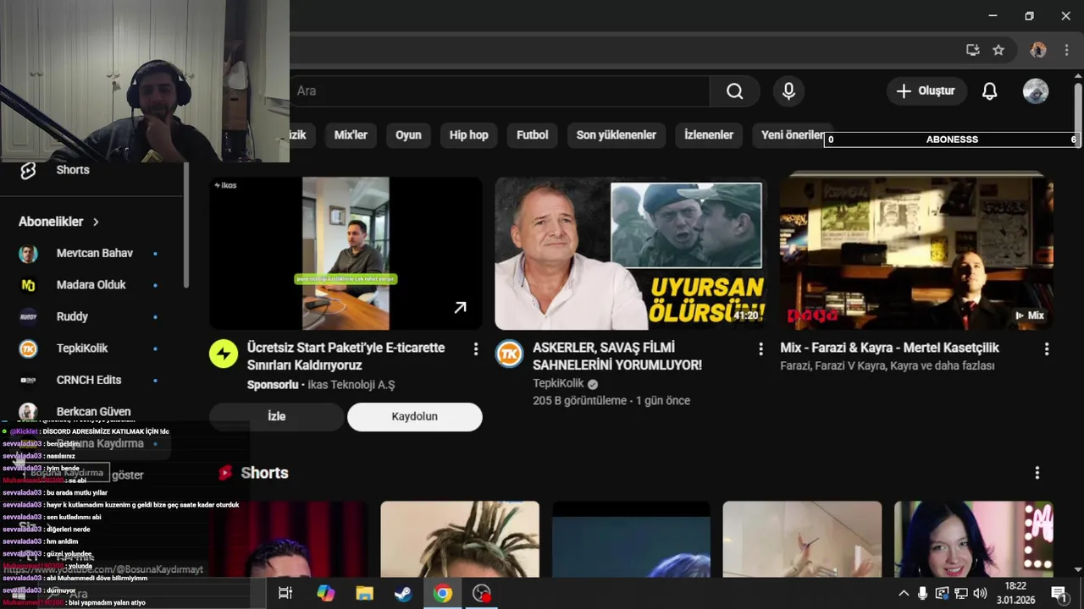Open the Short with the blue-haired woman

(x=974, y=540)
